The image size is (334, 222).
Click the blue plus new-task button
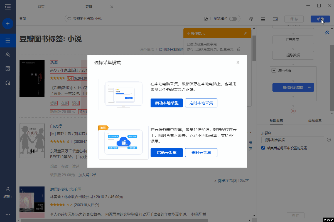8,24
